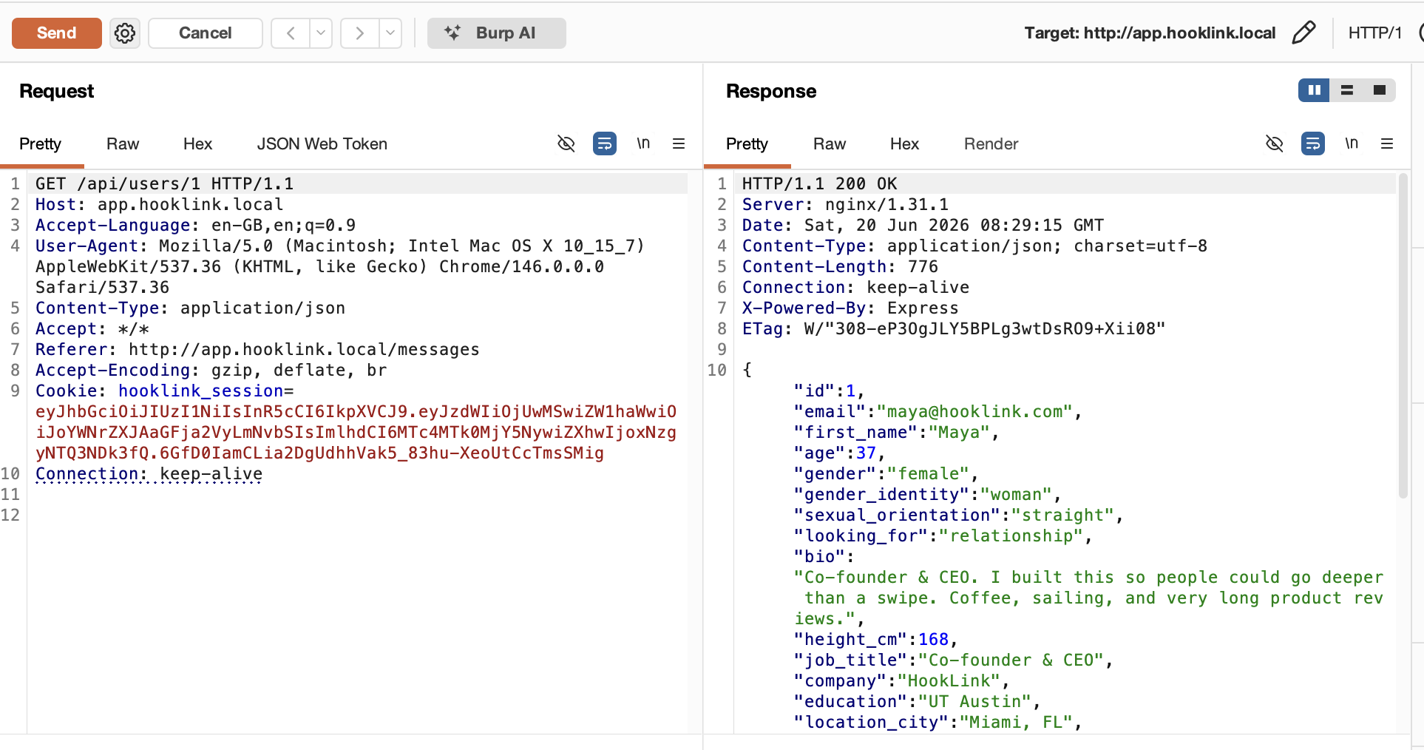Click the Date response header line

click(923, 226)
